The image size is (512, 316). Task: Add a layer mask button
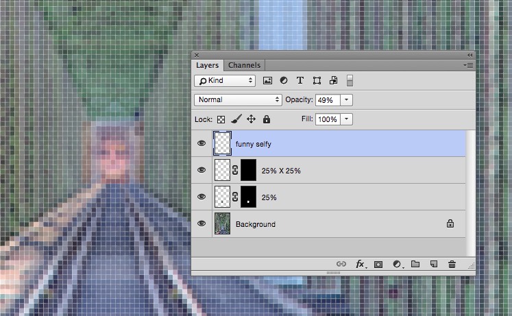tap(378, 264)
